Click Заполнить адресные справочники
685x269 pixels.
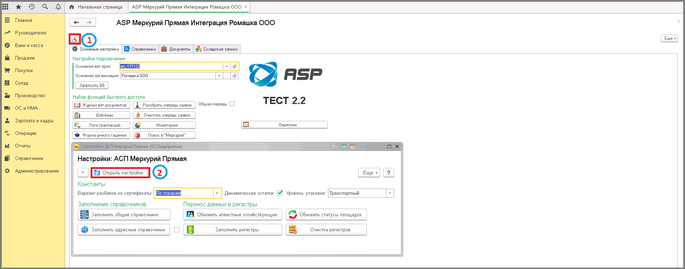click(124, 230)
